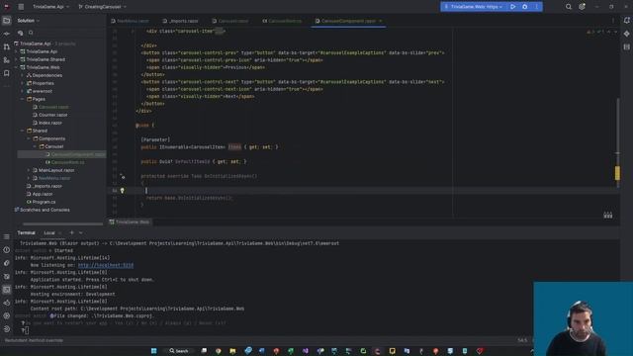Click the quick-fix lightbulb in gutter
633x356 pixels.
click(123, 191)
